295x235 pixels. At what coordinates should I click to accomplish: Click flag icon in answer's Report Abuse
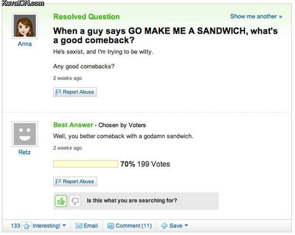pyautogui.click(x=58, y=181)
